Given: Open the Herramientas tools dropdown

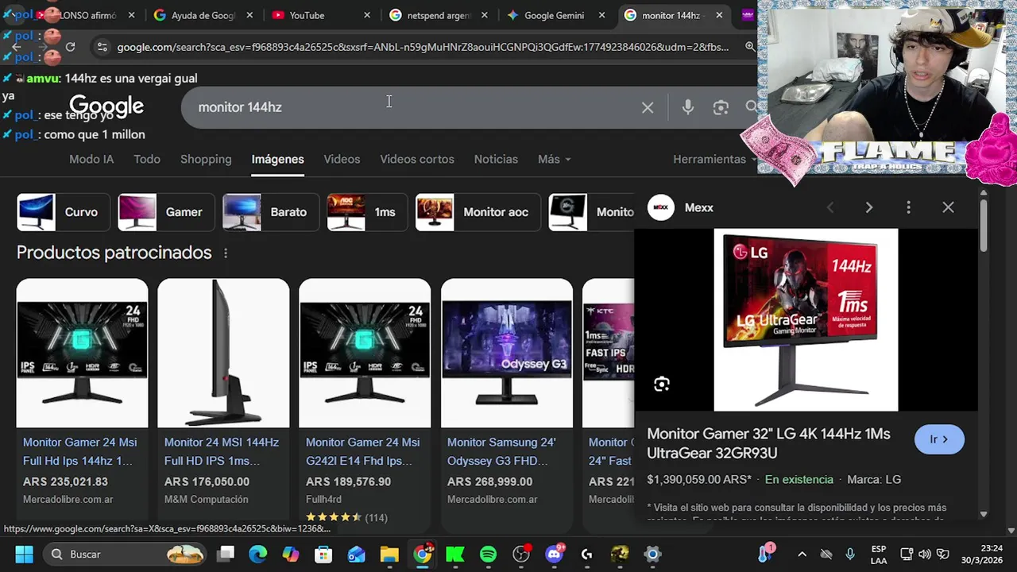Looking at the screenshot, I should 715,159.
